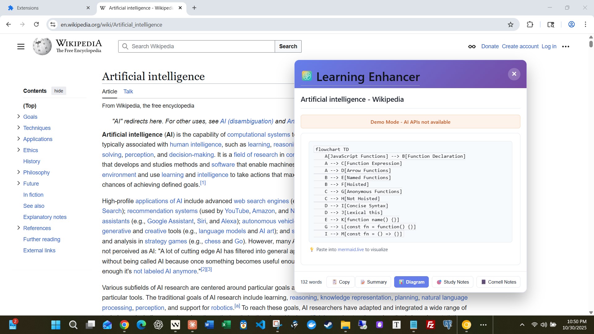
Task: Click the Wikipedia appearance glasses icon
Action: pyautogui.click(x=472, y=46)
